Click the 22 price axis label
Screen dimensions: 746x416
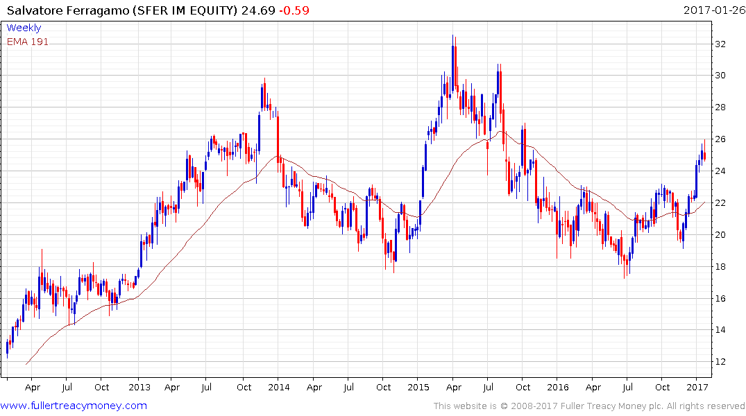(x=720, y=202)
